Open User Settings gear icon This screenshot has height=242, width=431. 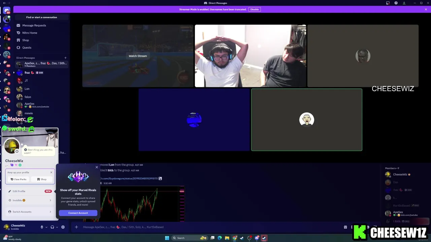[63, 227]
